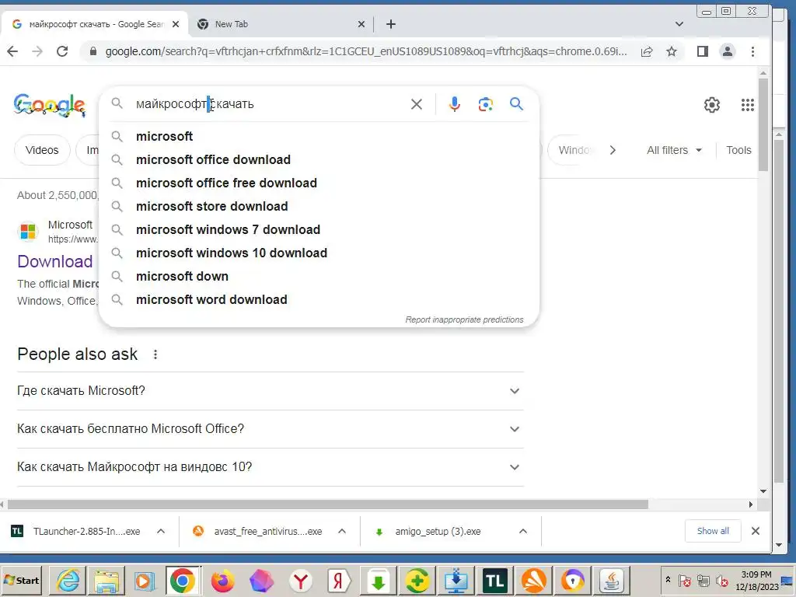796x597 pixels.
Task: Choose the plain 'microsoft' suggestion
Action: (319, 137)
